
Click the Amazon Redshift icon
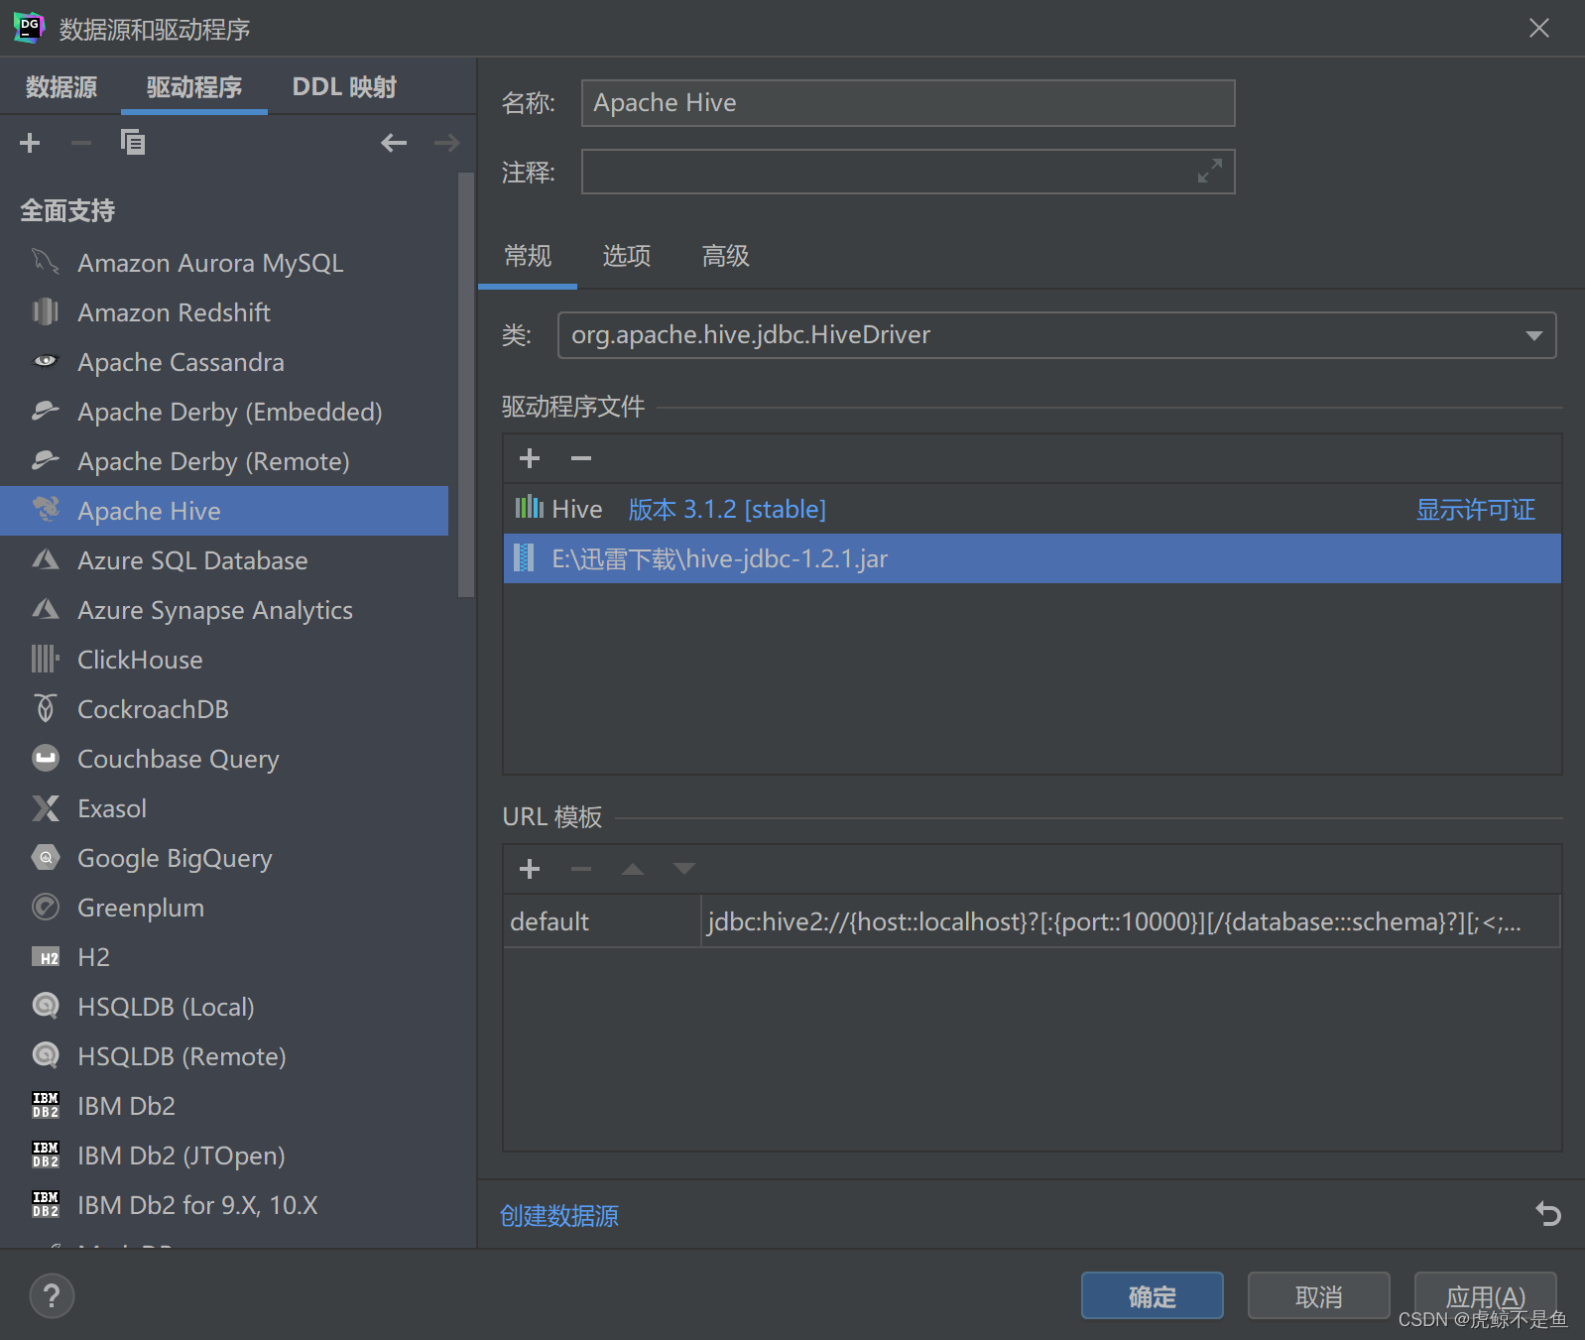46,311
